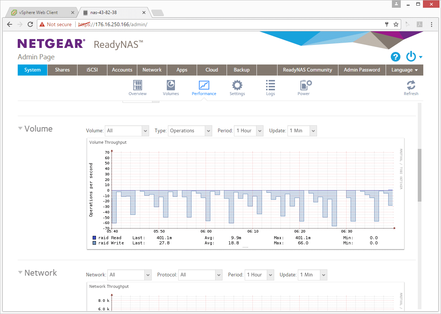
Task: Open the Settings gear icon
Action: click(237, 88)
